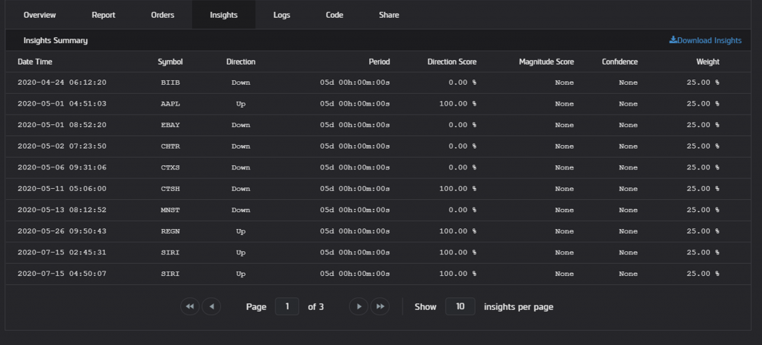This screenshot has width=762, height=345.
Task: Open the Orders tab
Action: pos(162,15)
